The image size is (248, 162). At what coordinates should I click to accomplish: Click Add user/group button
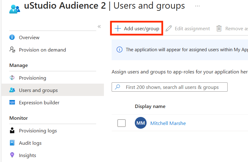(x=137, y=28)
